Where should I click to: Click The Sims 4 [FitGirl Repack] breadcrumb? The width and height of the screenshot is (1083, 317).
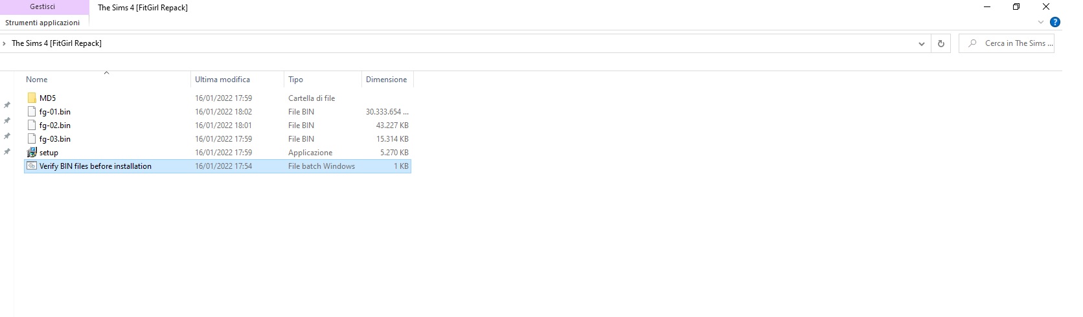click(x=57, y=43)
